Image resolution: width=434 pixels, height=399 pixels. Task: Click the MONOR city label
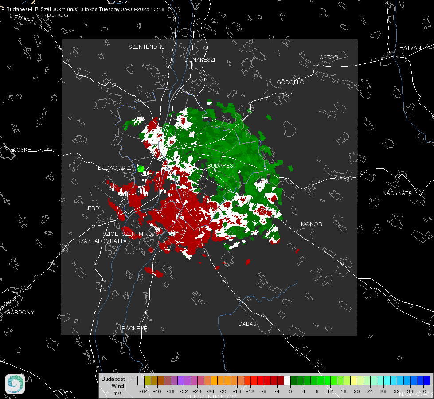(311, 224)
